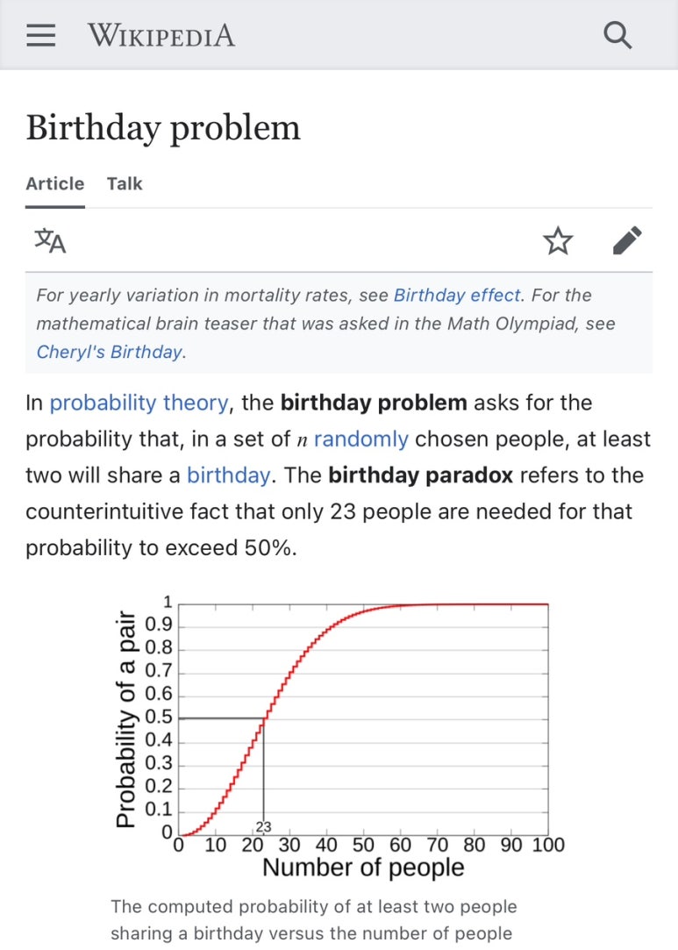Switch to the Talk tab
The width and height of the screenshot is (678, 950).
tap(125, 183)
